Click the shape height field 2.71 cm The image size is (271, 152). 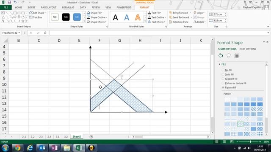(x=219, y=14)
